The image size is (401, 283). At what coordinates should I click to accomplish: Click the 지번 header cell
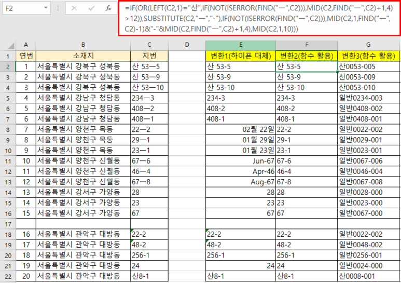point(149,56)
